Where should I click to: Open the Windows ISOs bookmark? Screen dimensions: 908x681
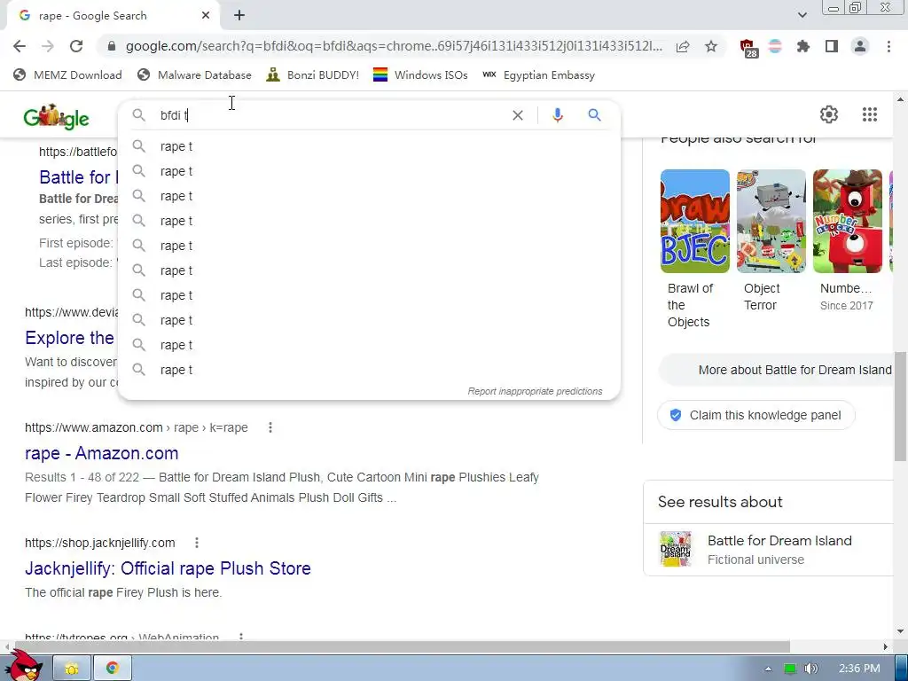[x=420, y=74]
